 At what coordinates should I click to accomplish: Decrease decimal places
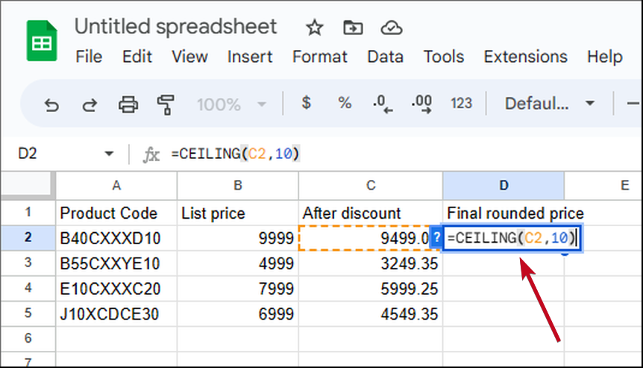[x=383, y=104]
